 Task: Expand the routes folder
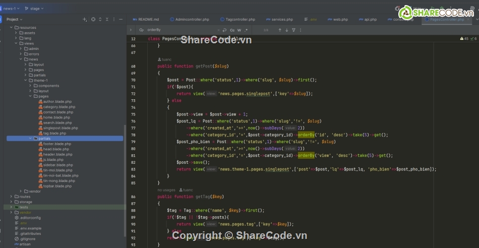coord(11,197)
